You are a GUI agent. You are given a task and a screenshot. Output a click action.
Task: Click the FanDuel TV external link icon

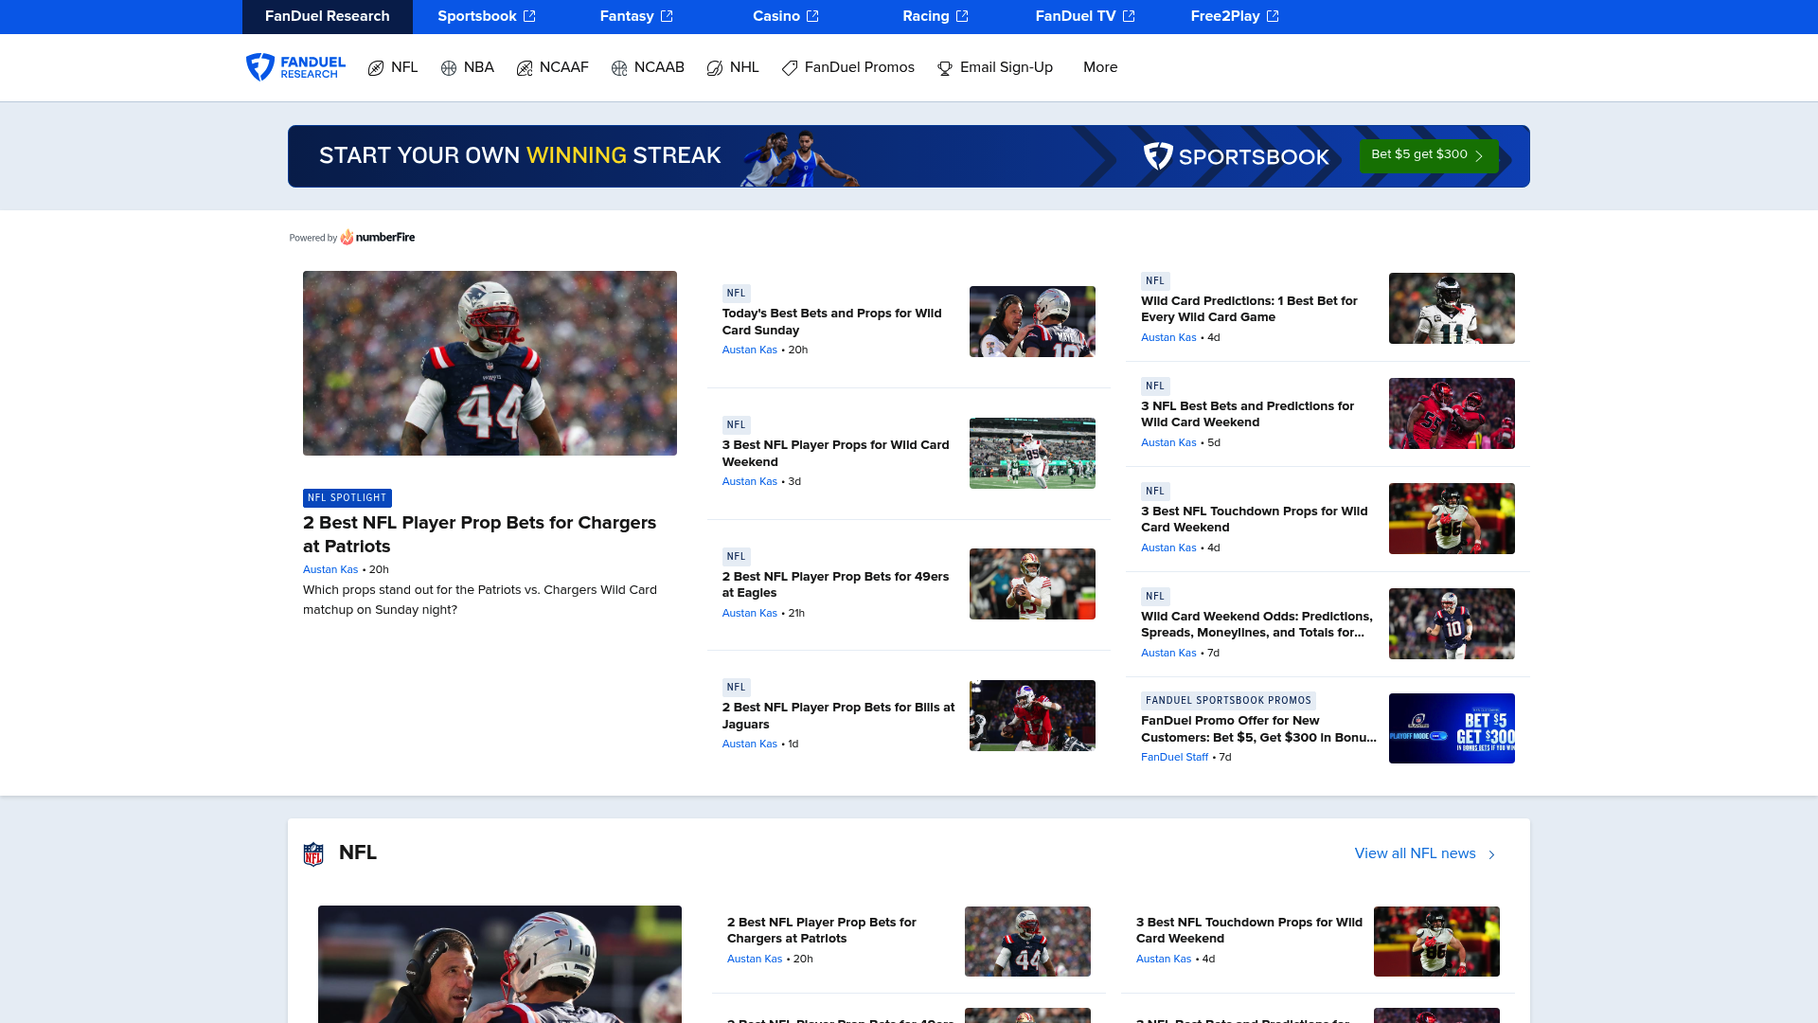(x=1129, y=16)
